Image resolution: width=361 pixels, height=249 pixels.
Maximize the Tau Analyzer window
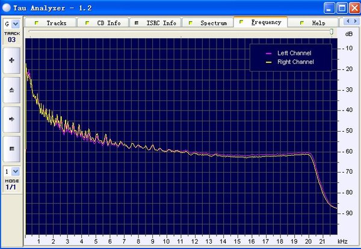tap(342, 8)
